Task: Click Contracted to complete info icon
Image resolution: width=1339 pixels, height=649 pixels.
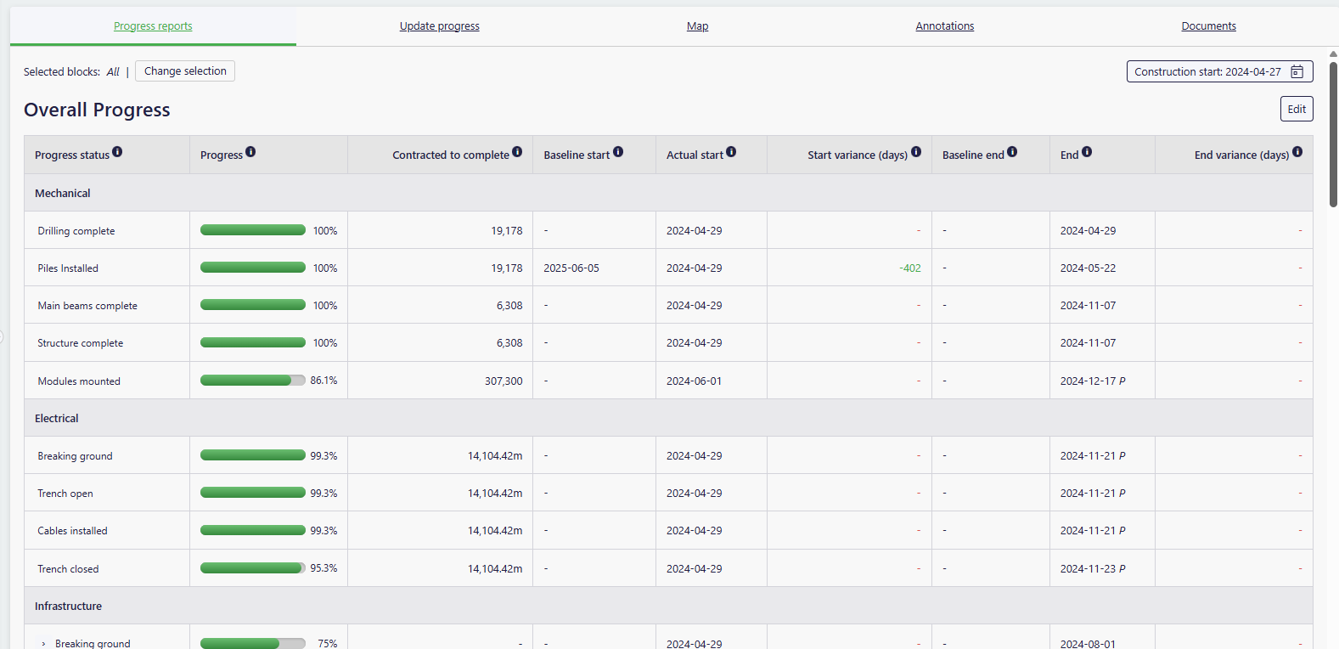Action: [517, 152]
